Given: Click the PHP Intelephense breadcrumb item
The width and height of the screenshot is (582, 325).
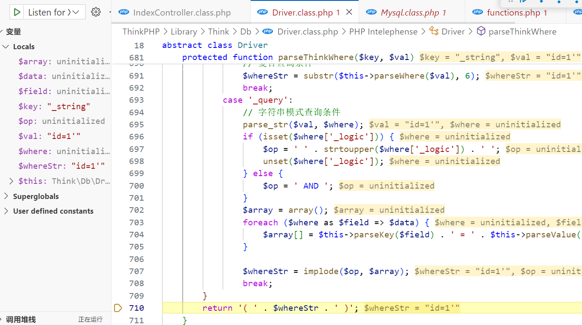Looking at the screenshot, I should [x=383, y=32].
